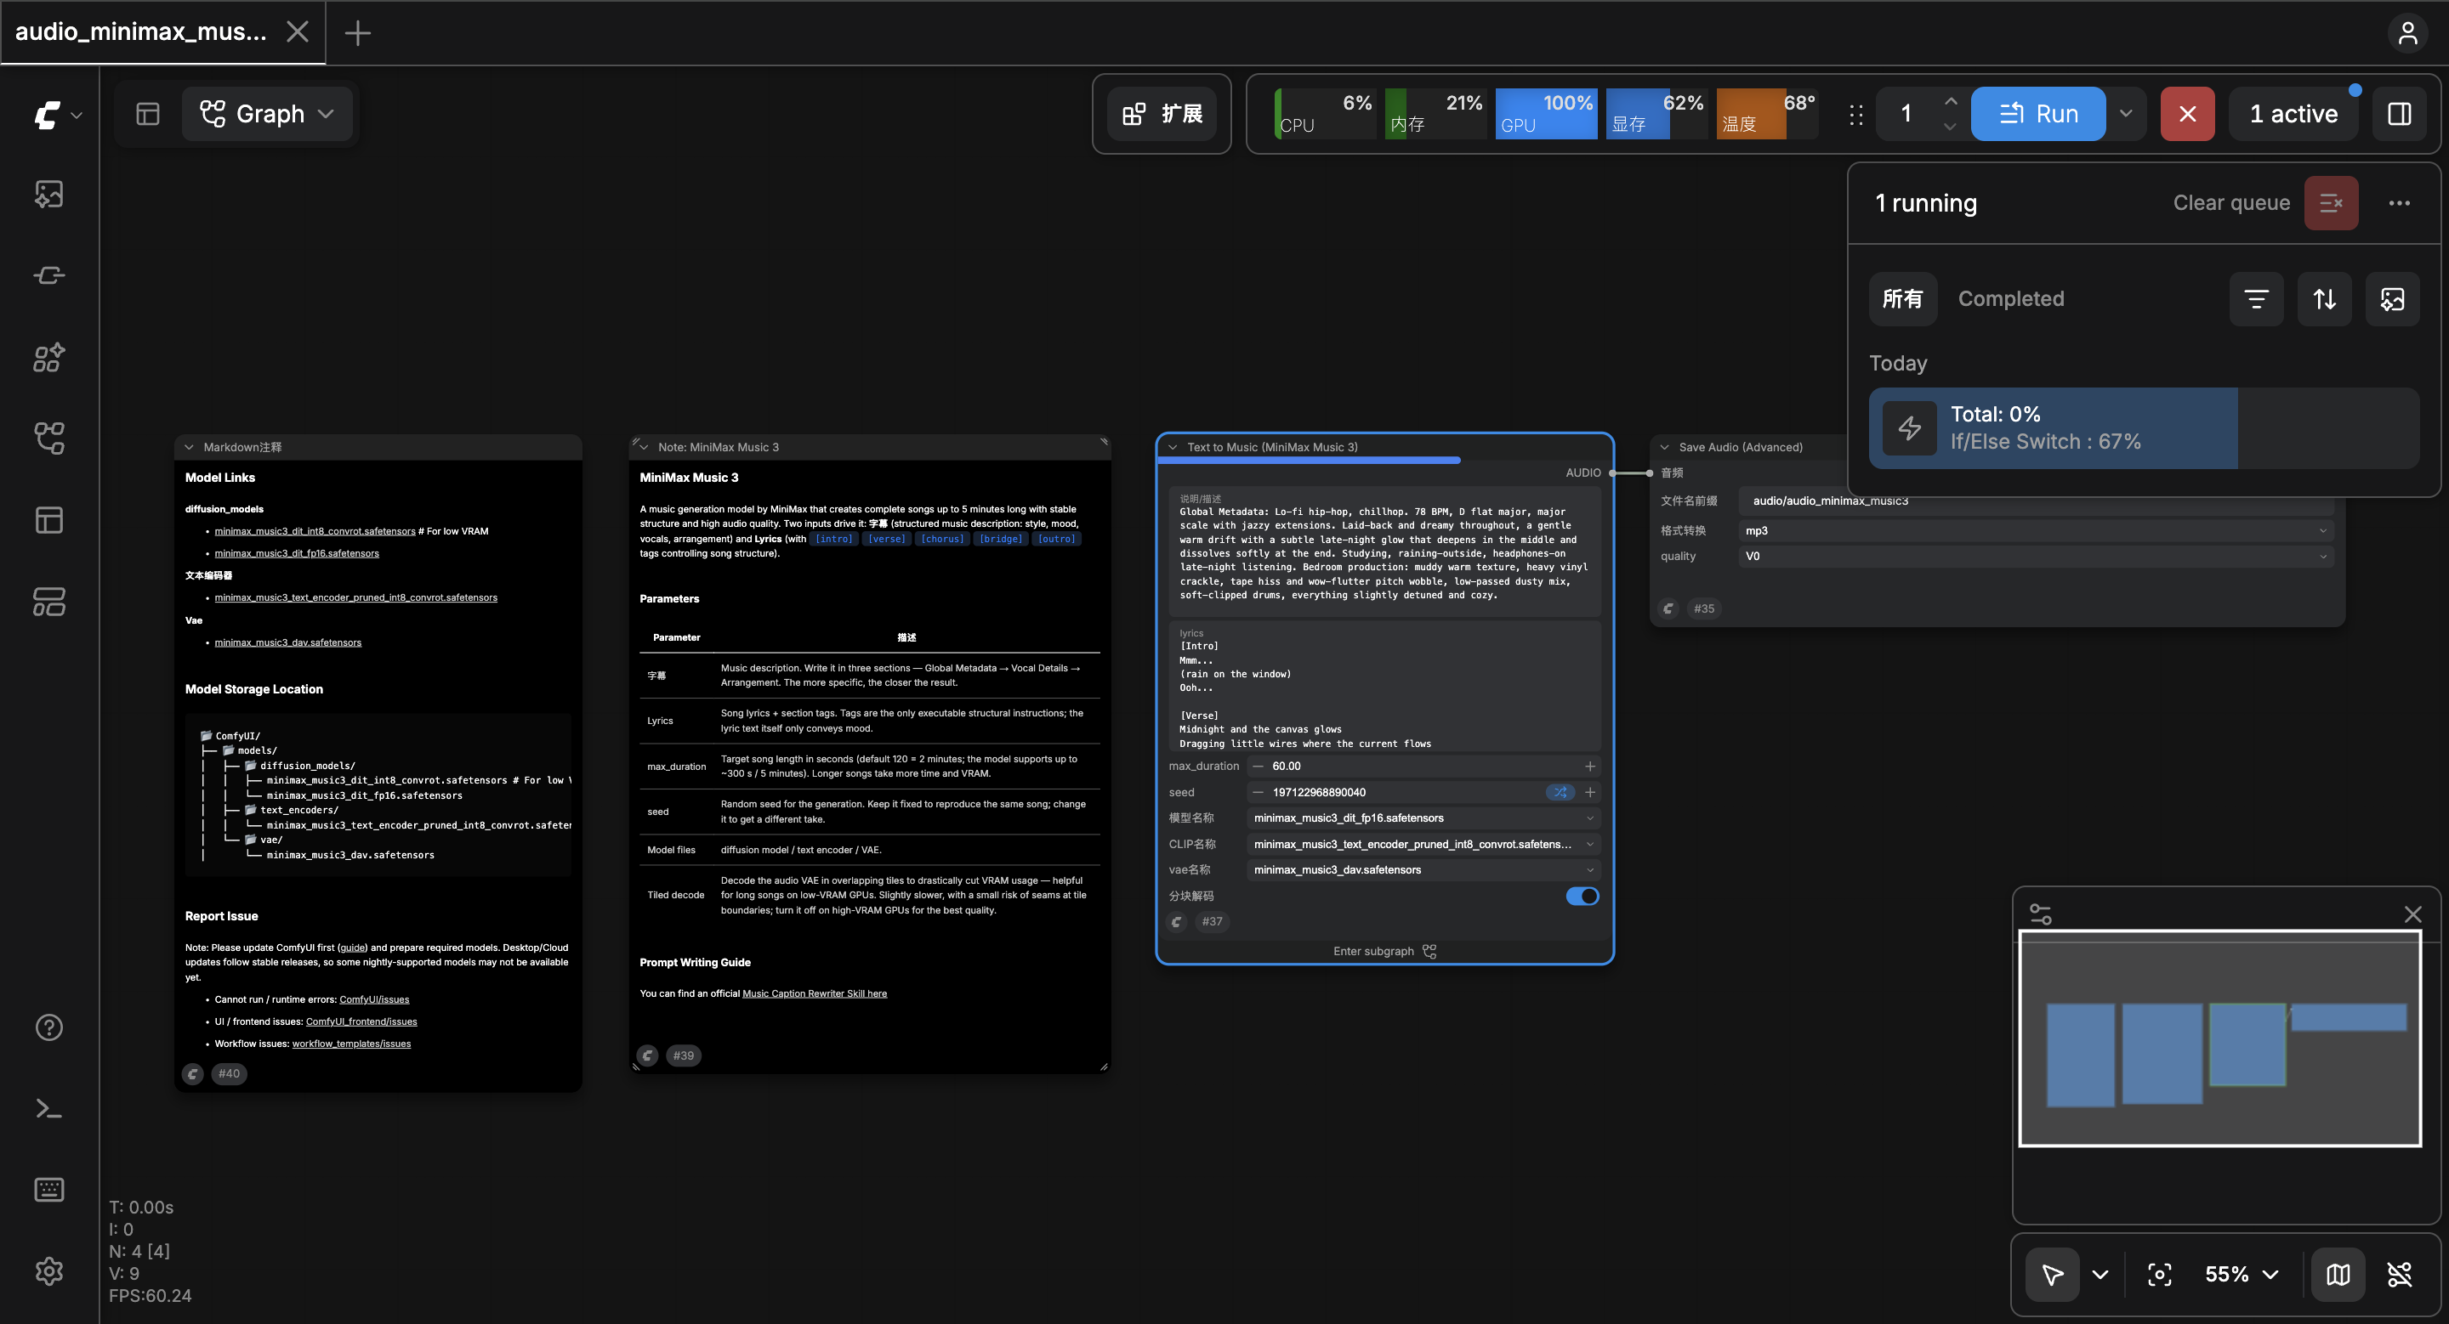The height and width of the screenshot is (1324, 2449).
Task: Toggle seed randomize control
Action: click(1560, 792)
